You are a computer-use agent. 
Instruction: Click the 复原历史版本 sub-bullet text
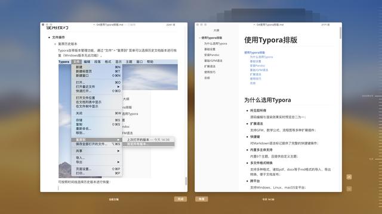tap(67, 44)
